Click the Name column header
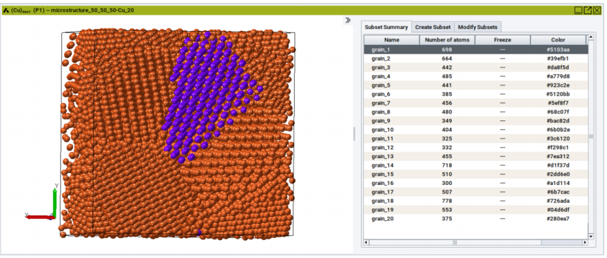 pos(392,40)
